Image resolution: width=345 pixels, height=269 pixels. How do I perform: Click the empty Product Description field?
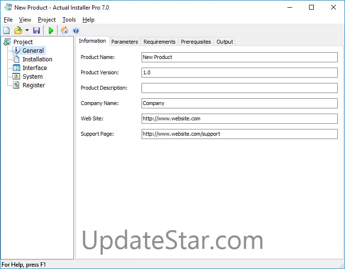pos(239,88)
